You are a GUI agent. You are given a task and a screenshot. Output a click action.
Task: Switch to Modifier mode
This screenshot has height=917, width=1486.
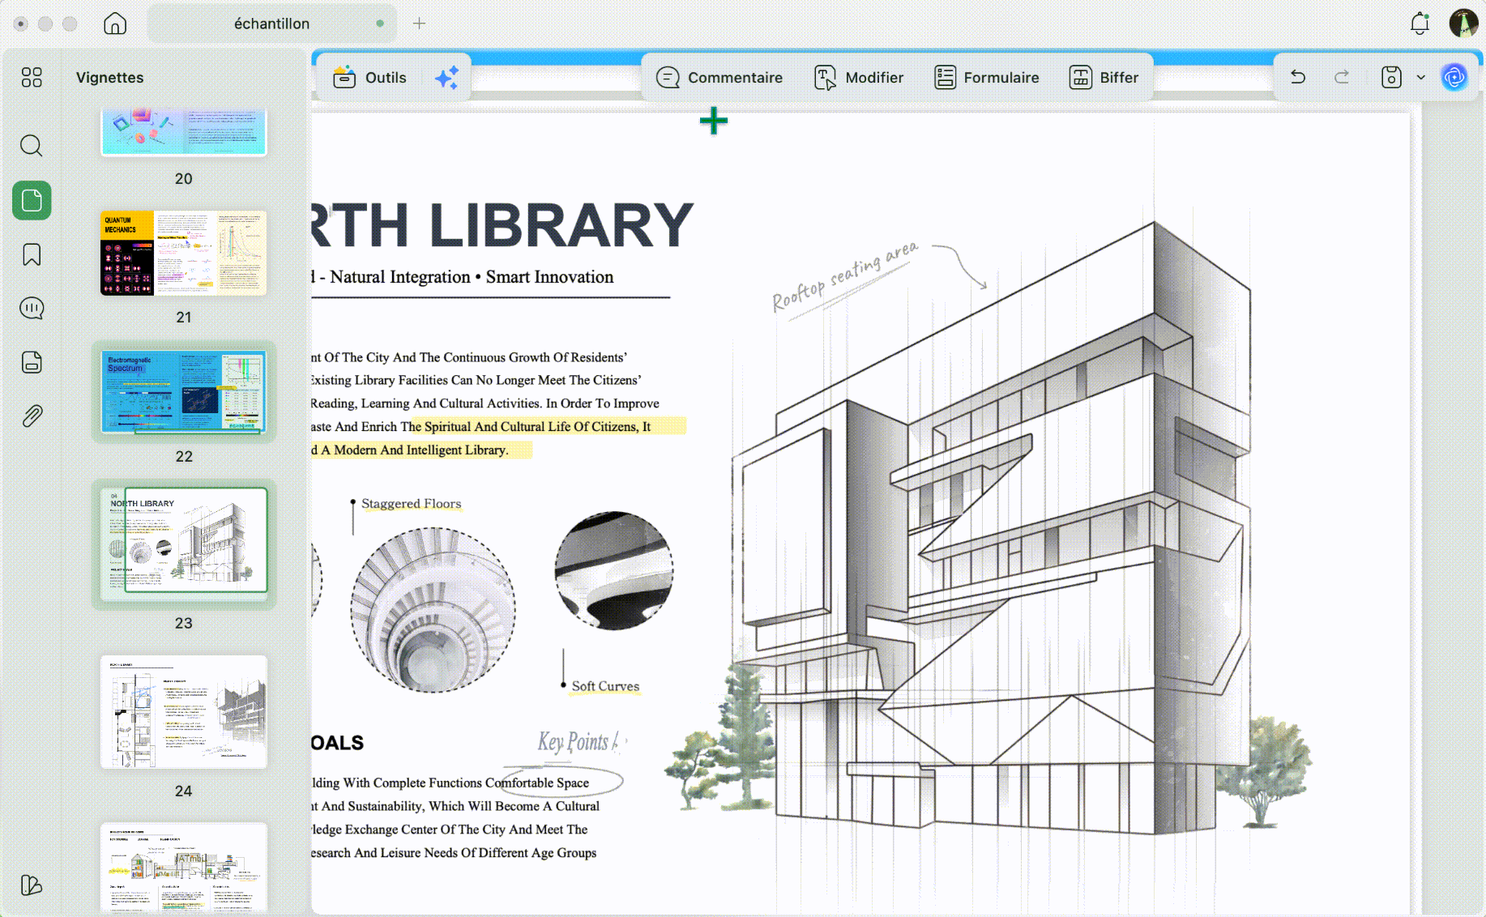[859, 78]
